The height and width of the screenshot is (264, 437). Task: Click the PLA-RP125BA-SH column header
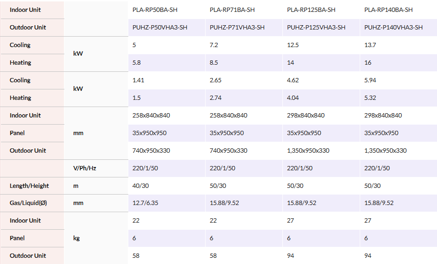tap(311, 10)
